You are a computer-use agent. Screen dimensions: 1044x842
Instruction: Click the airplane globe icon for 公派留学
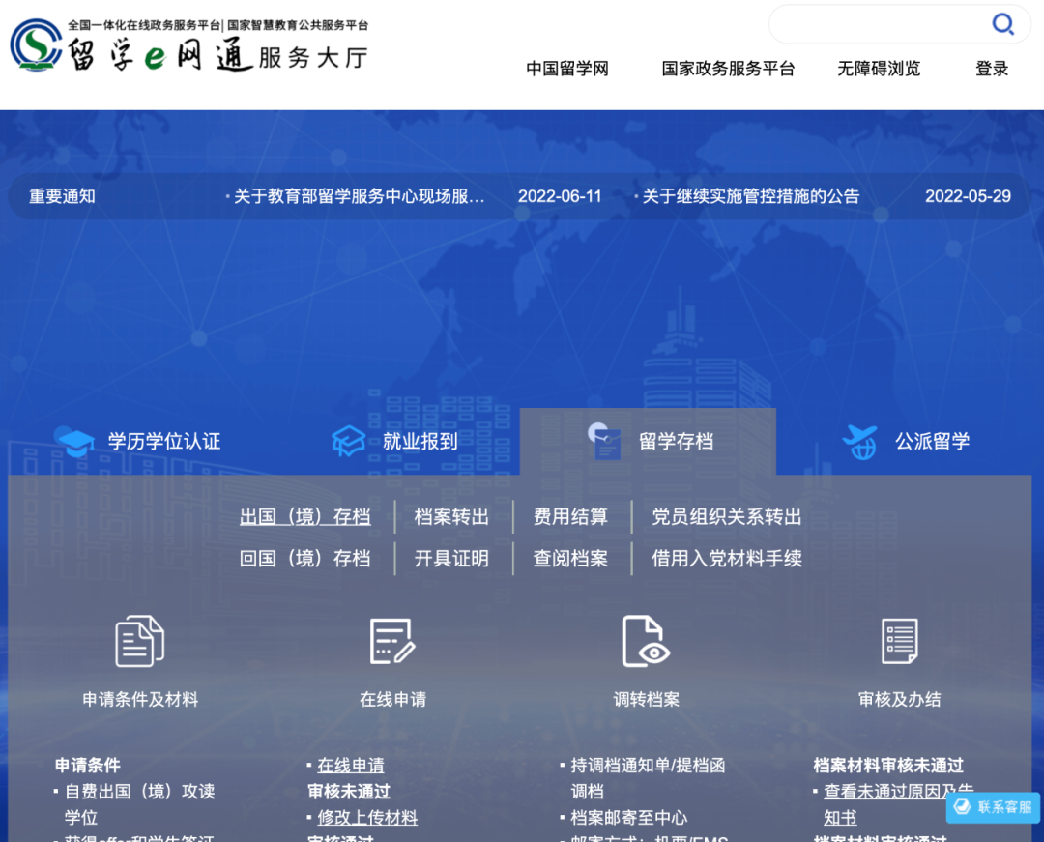click(x=859, y=442)
